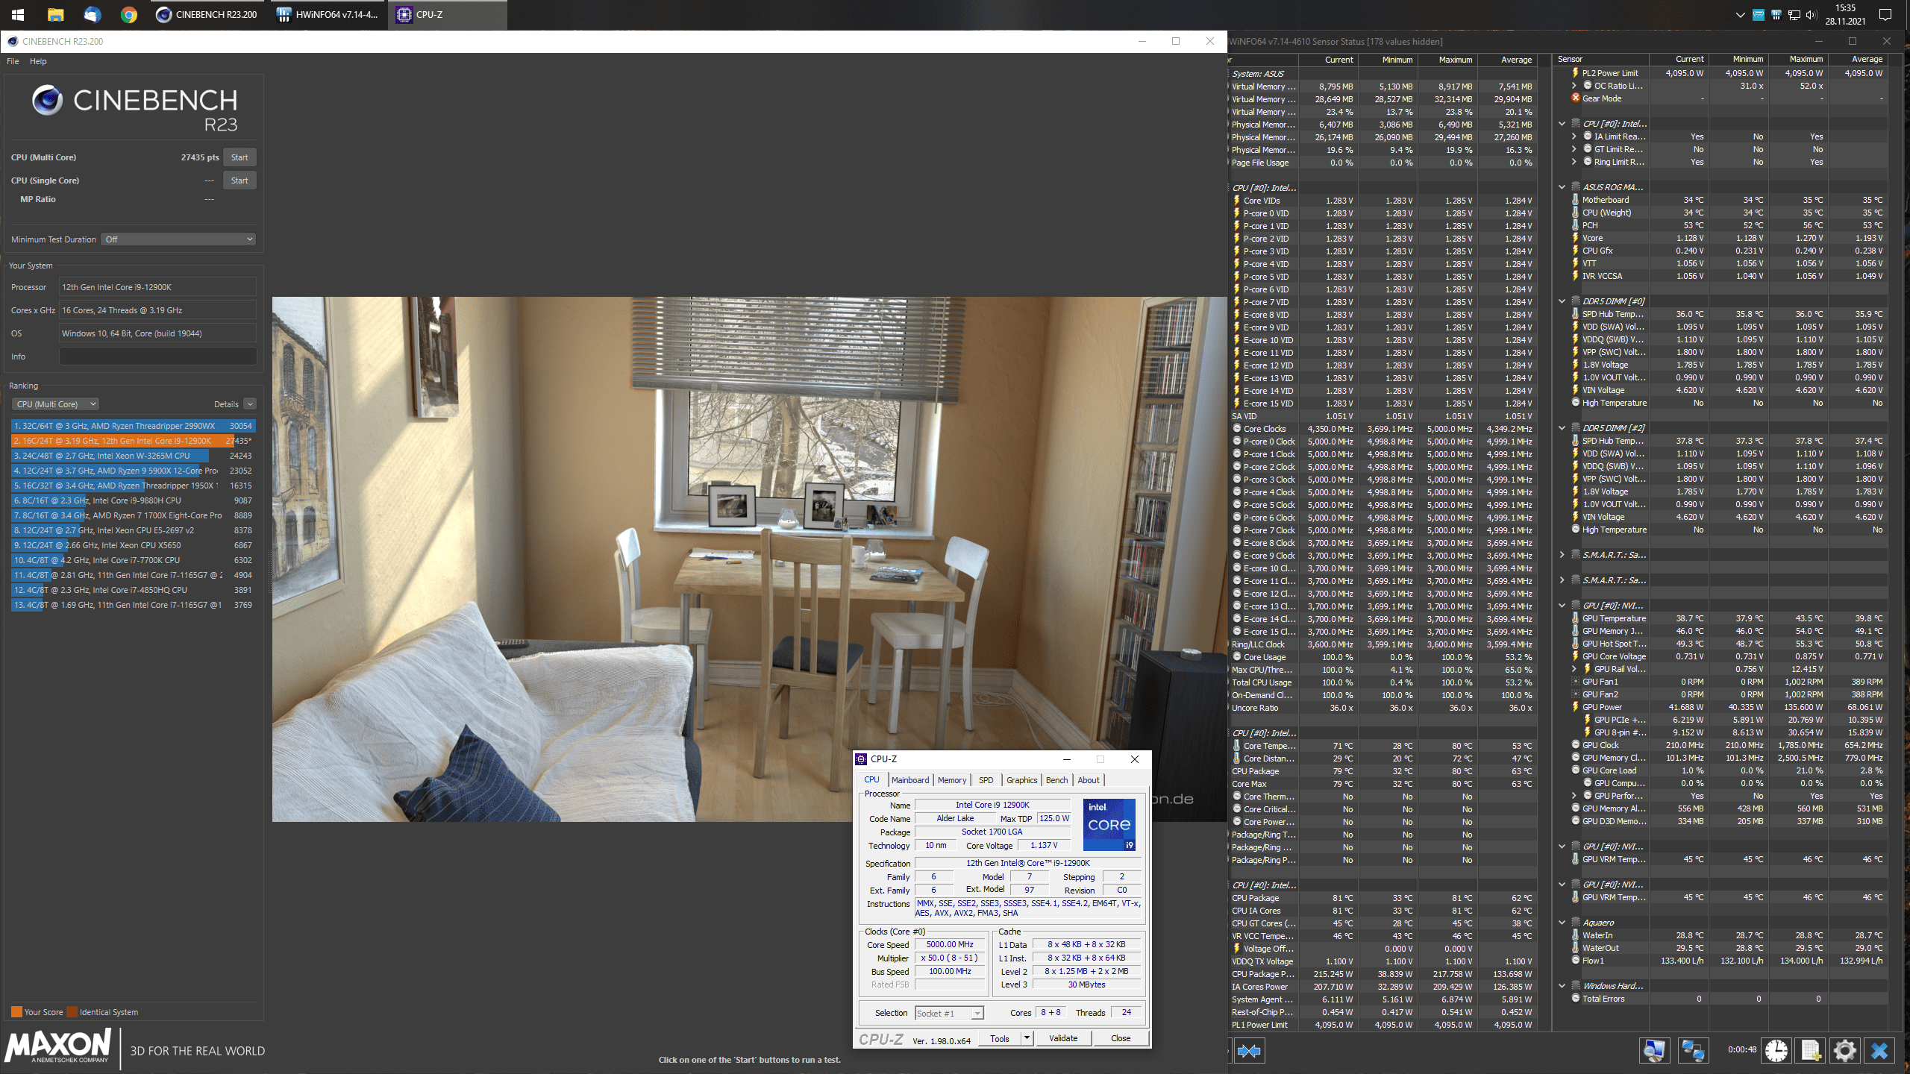This screenshot has width=1910, height=1074.
Task: Click the Sensor column header in right HWiNFO panel
Action: pos(1603,59)
